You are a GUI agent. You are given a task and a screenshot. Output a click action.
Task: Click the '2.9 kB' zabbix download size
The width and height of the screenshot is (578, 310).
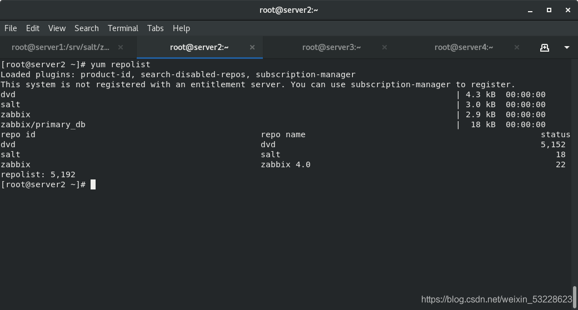coord(481,114)
